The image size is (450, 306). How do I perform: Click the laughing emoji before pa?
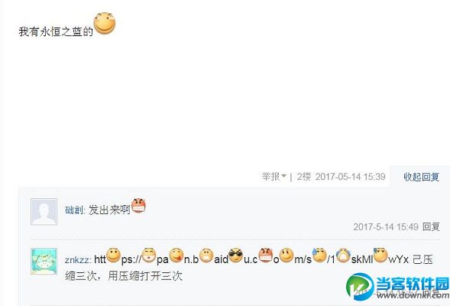[x=149, y=256]
